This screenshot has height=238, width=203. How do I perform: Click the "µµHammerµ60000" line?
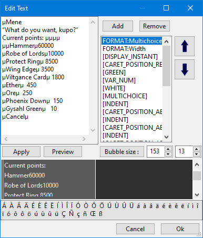click(28, 46)
